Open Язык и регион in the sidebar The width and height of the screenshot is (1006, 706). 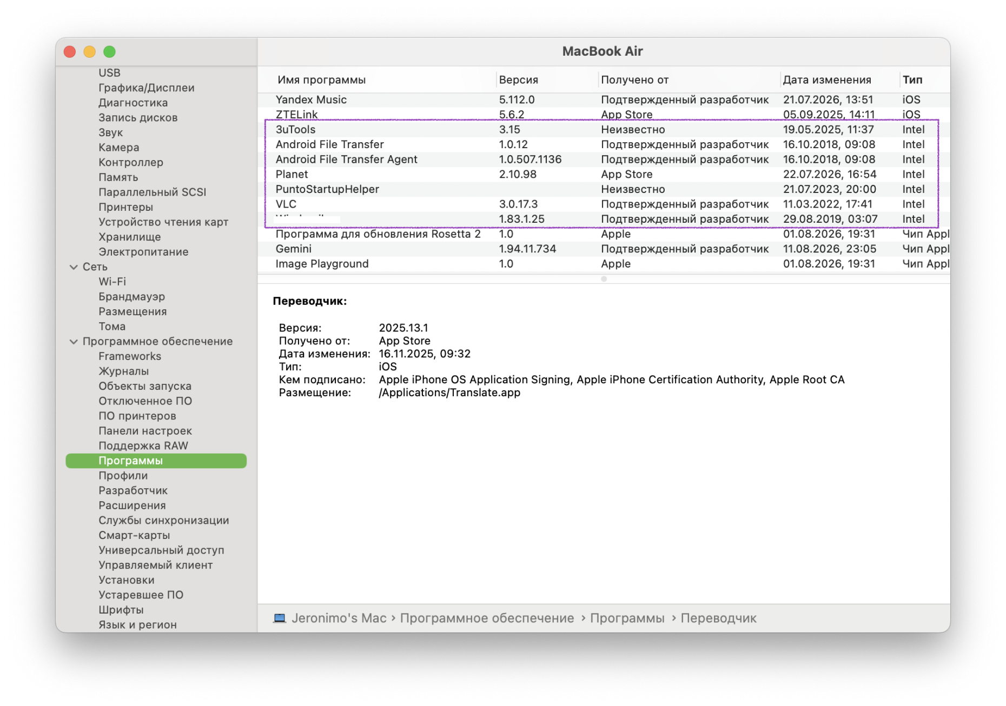pyautogui.click(x=137, y=625)
